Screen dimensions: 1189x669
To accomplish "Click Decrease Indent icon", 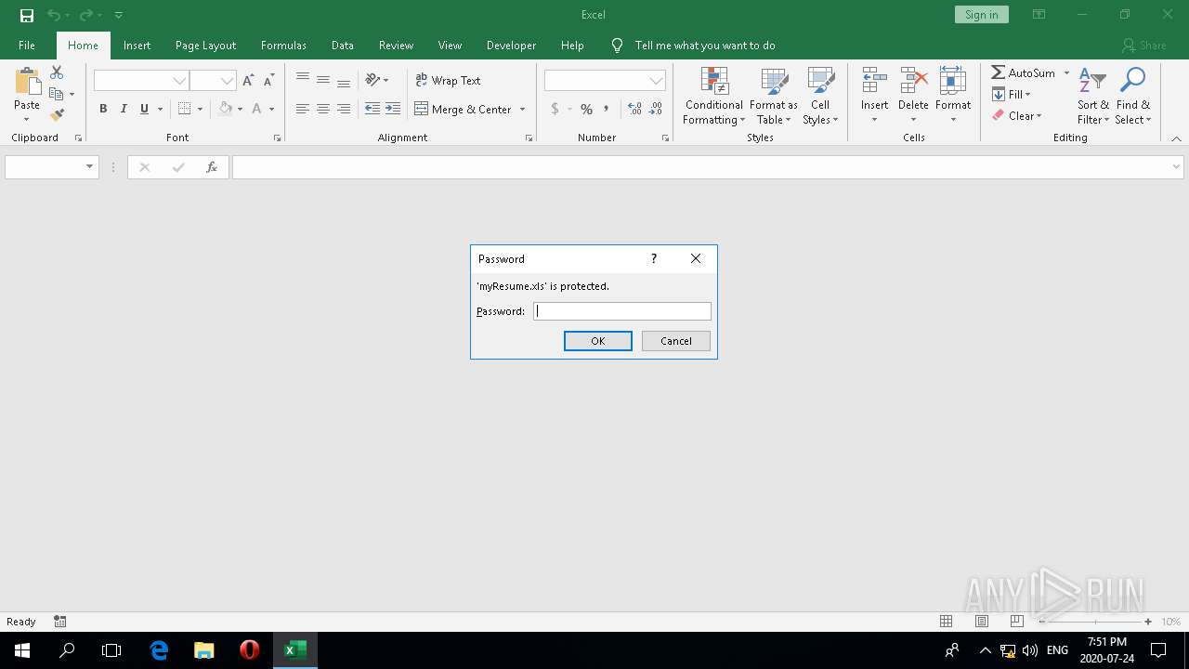I will coord(372,109).
